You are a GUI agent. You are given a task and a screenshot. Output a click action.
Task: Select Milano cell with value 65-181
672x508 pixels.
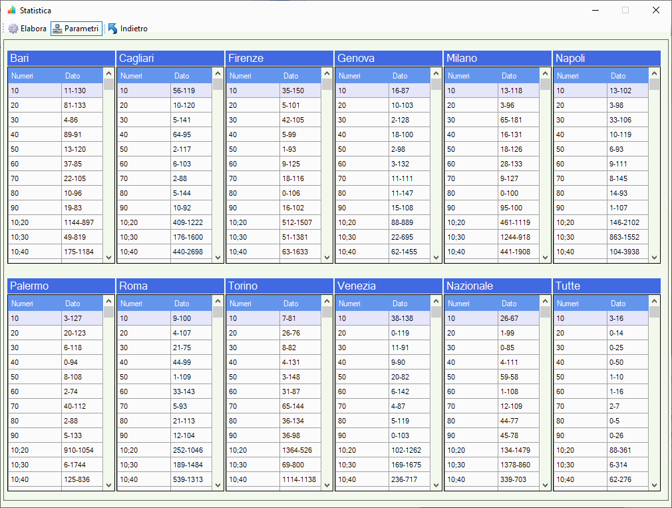518,120
